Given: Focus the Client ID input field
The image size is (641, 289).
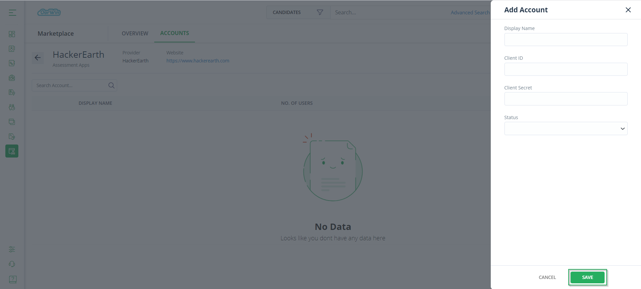Looking at the screenshot, I should [566, 69].
